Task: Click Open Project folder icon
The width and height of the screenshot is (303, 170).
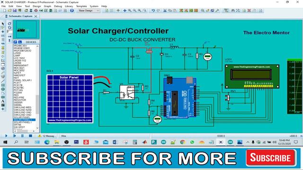Action: [x=9, y=10]
